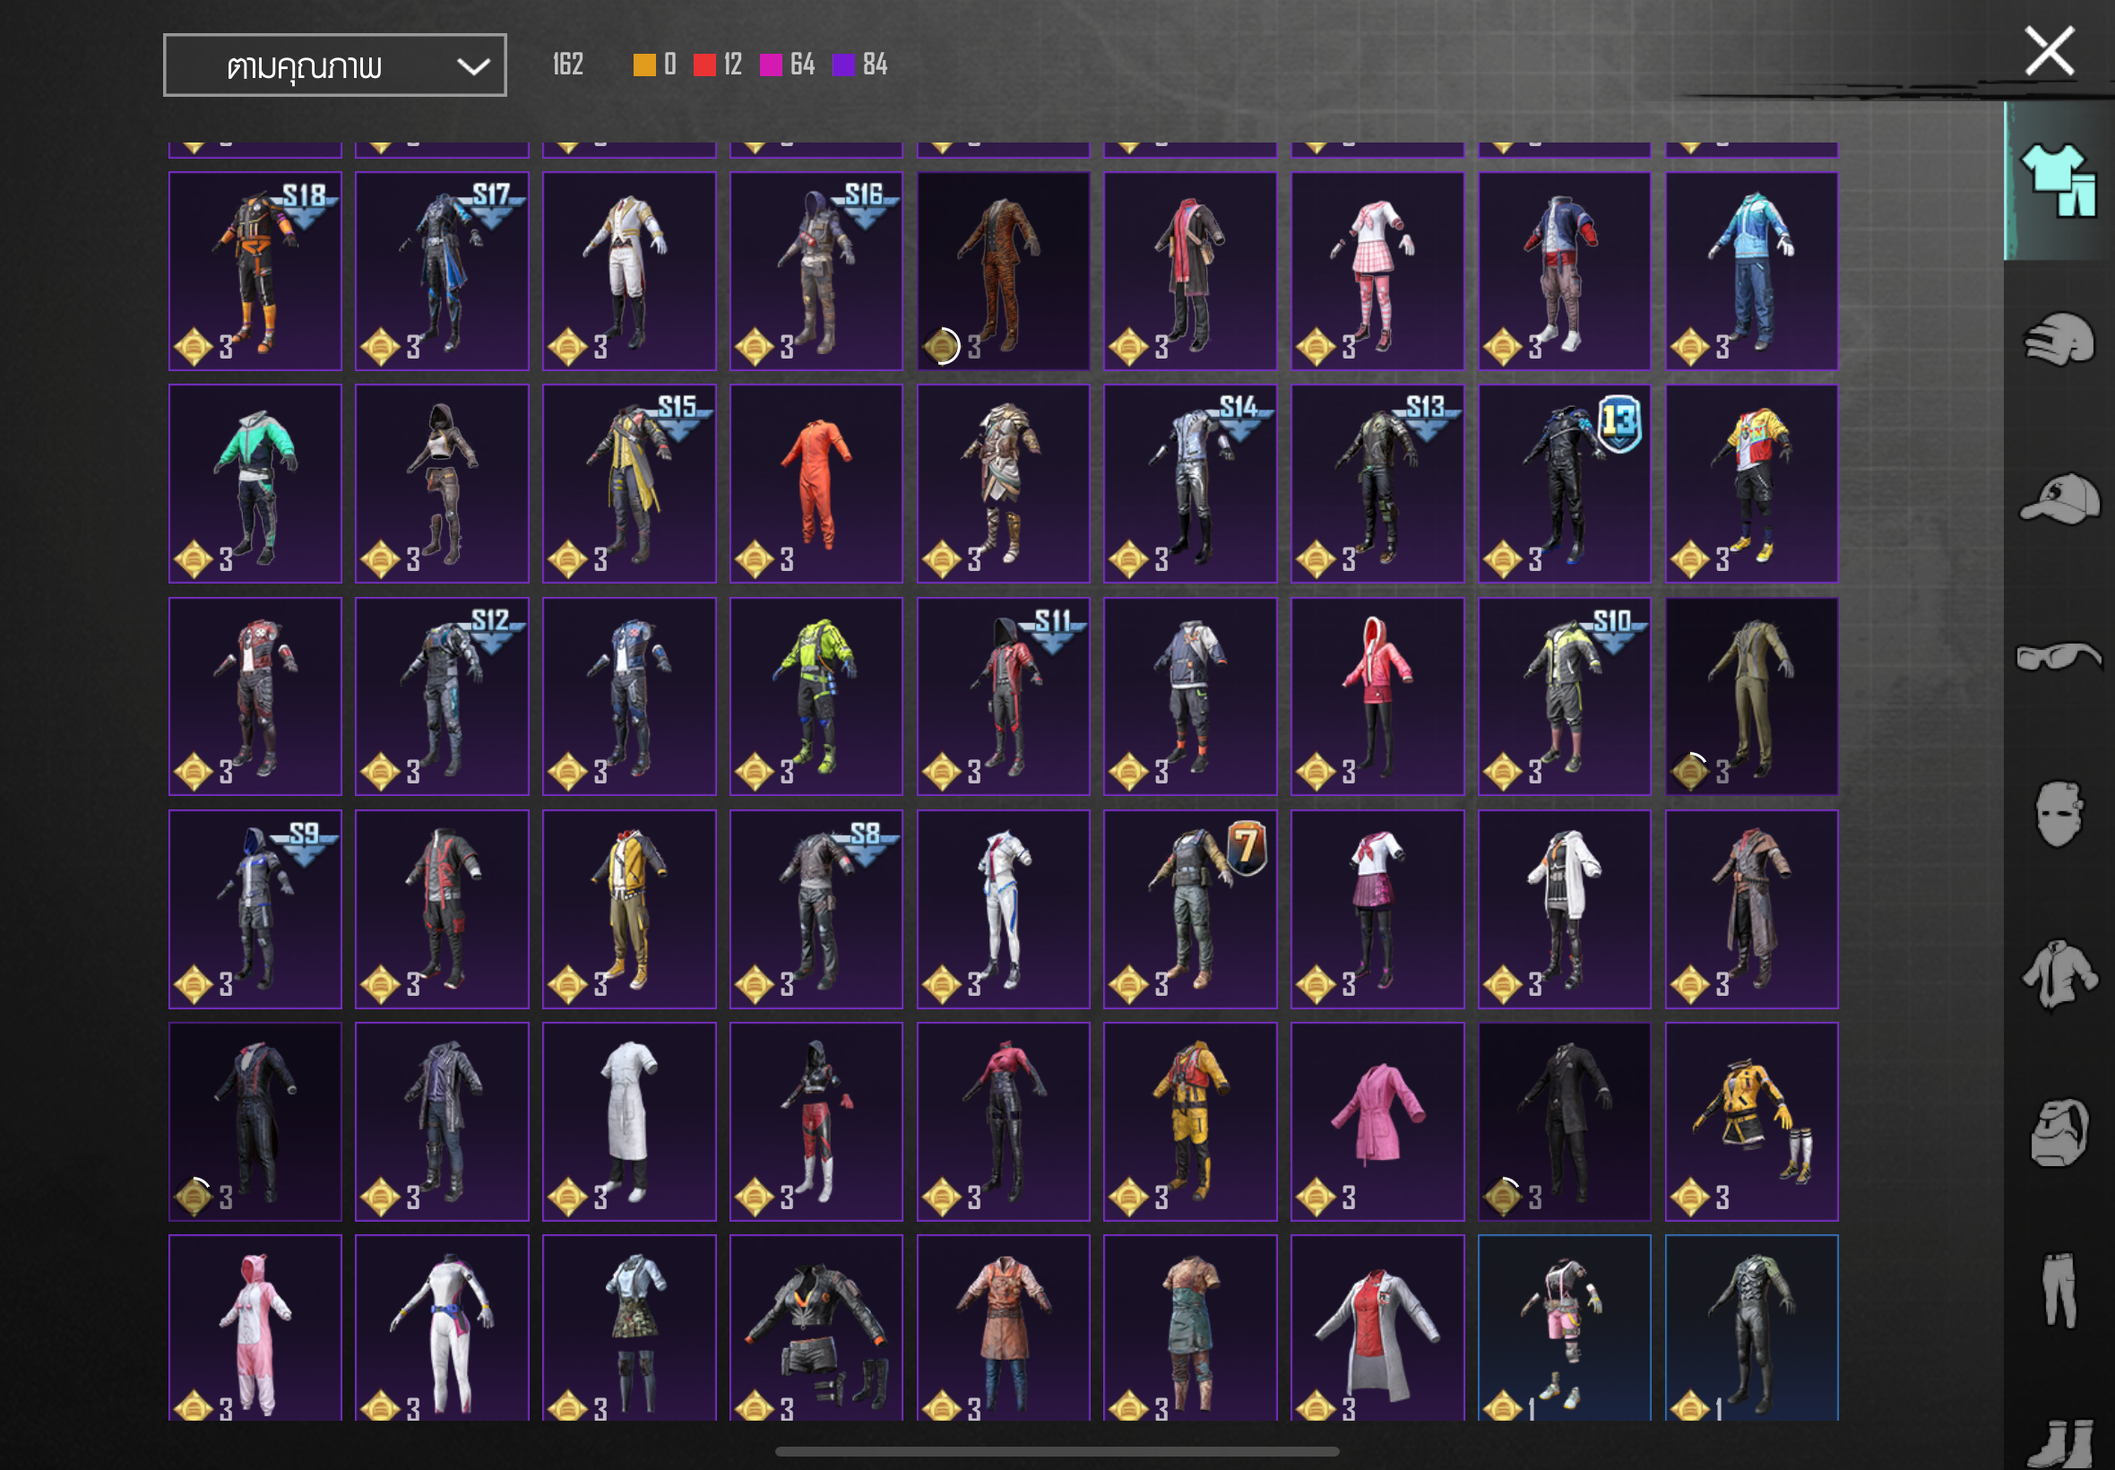The image size is (2115, 1470).
Task: Filter by red quality swatch
Action: (x=704, y=65)
